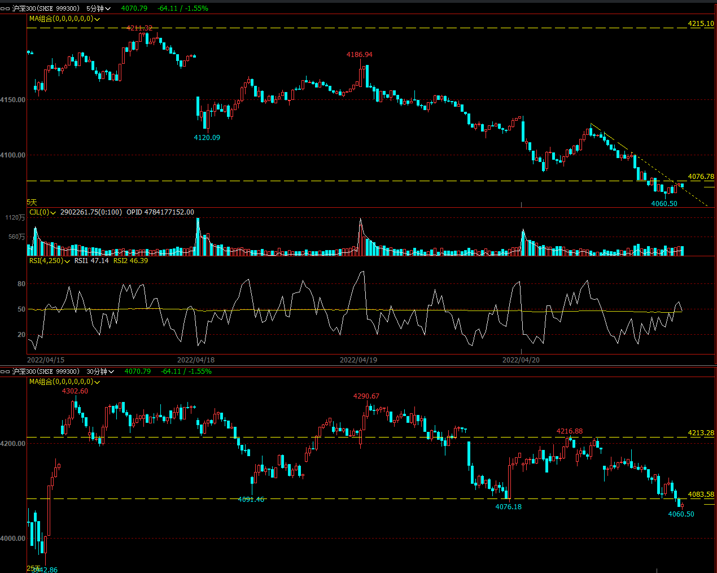
Task: Click the 4000.00 axis price label
Action: tap(13, 539)
